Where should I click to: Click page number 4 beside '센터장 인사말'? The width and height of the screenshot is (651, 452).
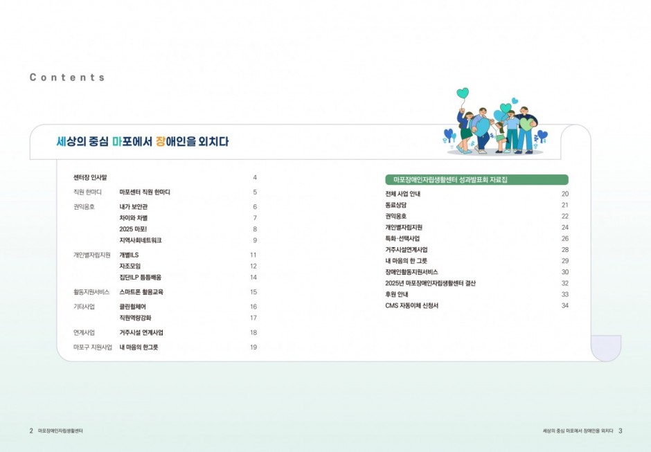tap(255, 178)
